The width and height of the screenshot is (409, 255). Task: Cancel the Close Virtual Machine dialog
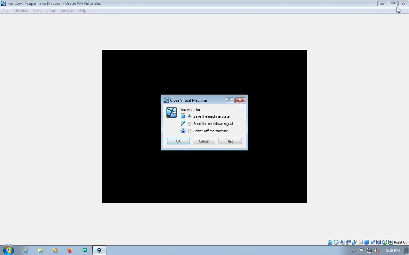point(204,141)
